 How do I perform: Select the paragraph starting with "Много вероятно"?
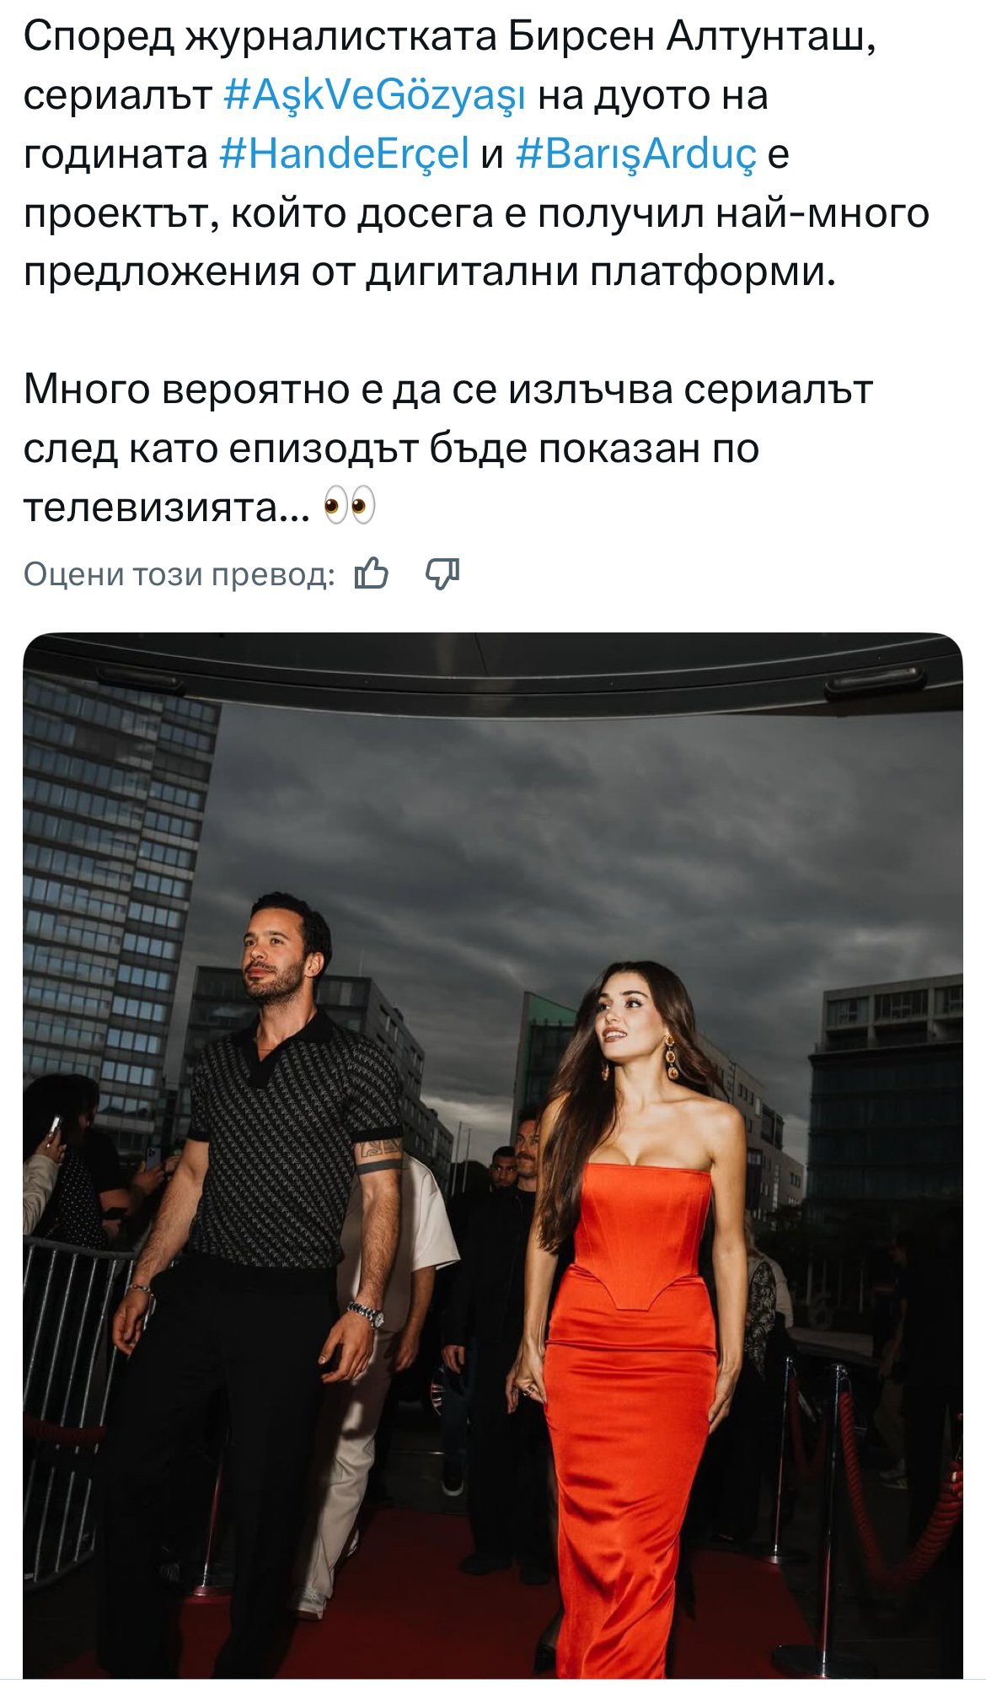coord(447,448)
